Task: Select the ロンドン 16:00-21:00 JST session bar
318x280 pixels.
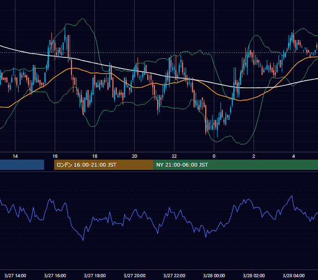Action: pyautogui.click(x=104, y=165)
